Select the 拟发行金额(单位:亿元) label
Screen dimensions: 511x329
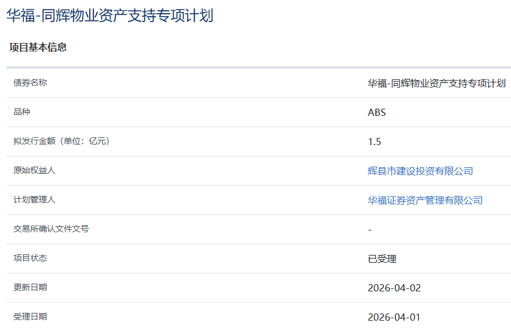coord(61,141)
